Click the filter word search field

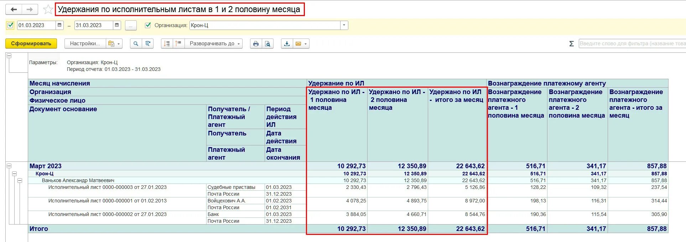pos(632,43)
